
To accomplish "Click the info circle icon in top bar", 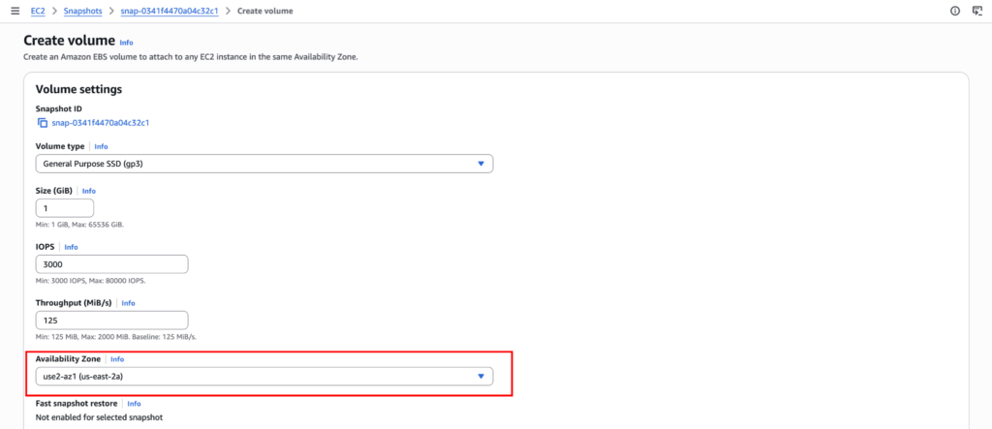I will pyautogui.click(x=955, y=11).
